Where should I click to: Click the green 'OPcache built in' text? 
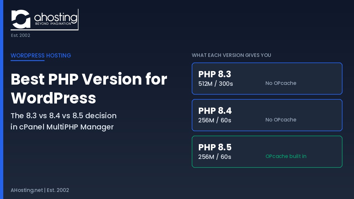[286, 156]
